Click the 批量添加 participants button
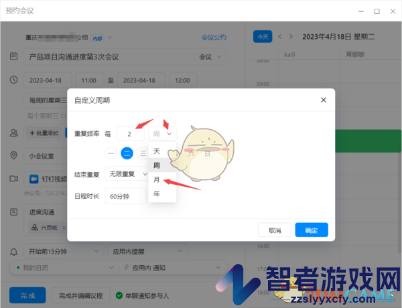The width and height of the screenshot is (402, 308). [44, 133]
